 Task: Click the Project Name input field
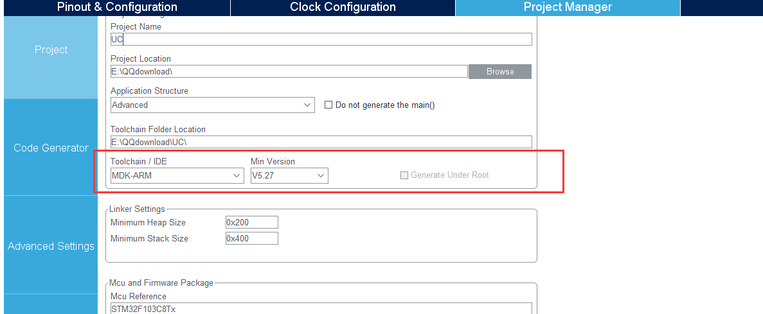coord(321,39)
